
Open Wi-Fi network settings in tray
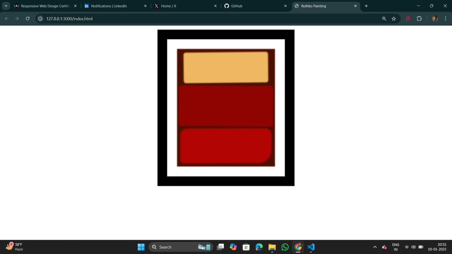coord(407,247)
